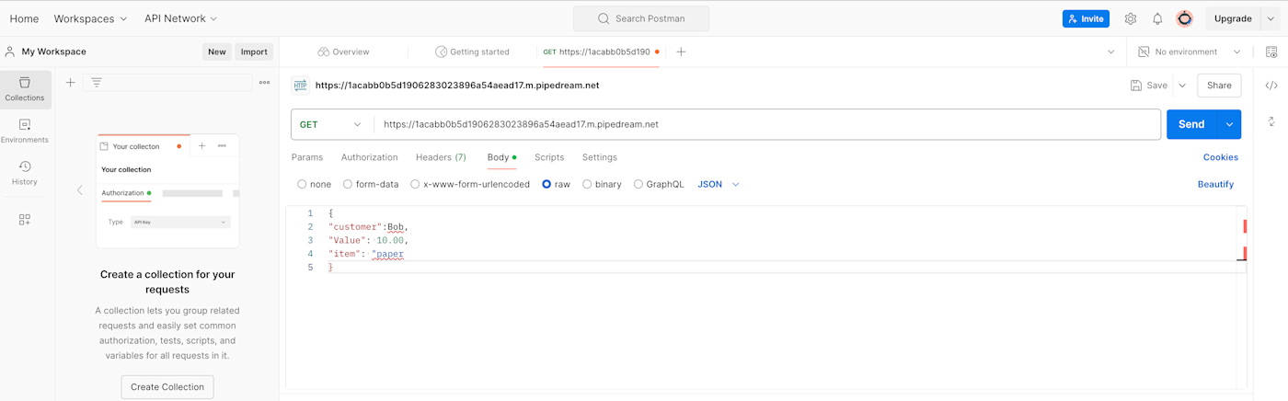The width and height of the screenshot is (1288, 401).
Task: Open the configure sidebar apps icon
Action: (x=25, y=220)
